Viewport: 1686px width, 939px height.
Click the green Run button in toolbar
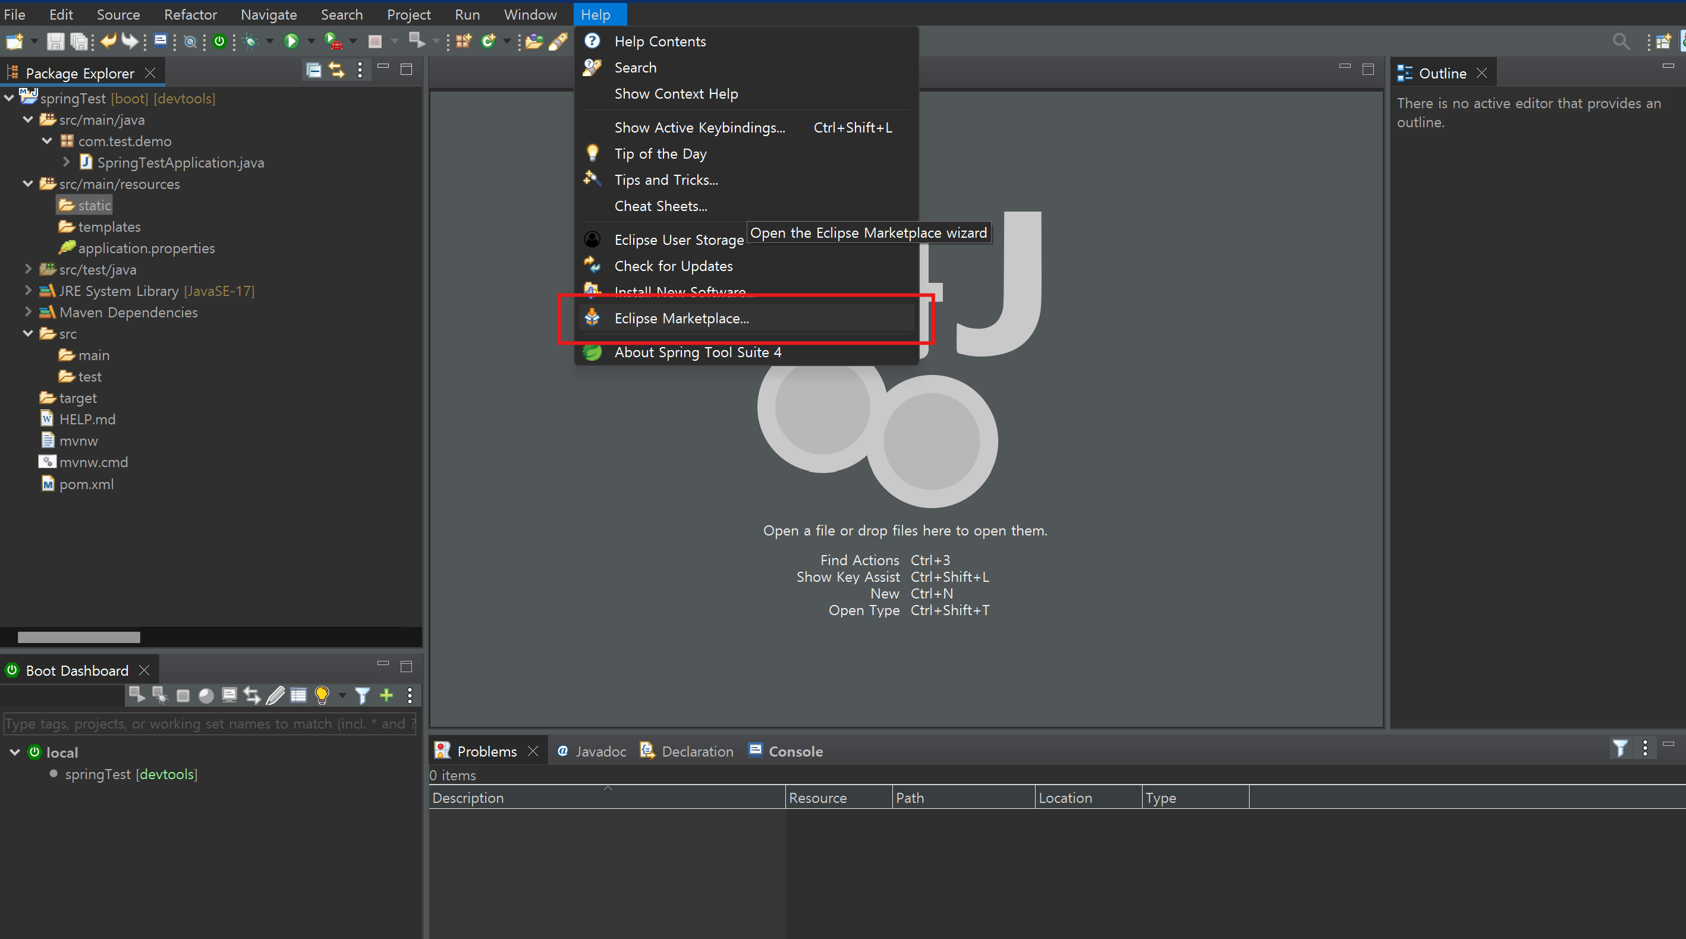(x=291, y=41)
